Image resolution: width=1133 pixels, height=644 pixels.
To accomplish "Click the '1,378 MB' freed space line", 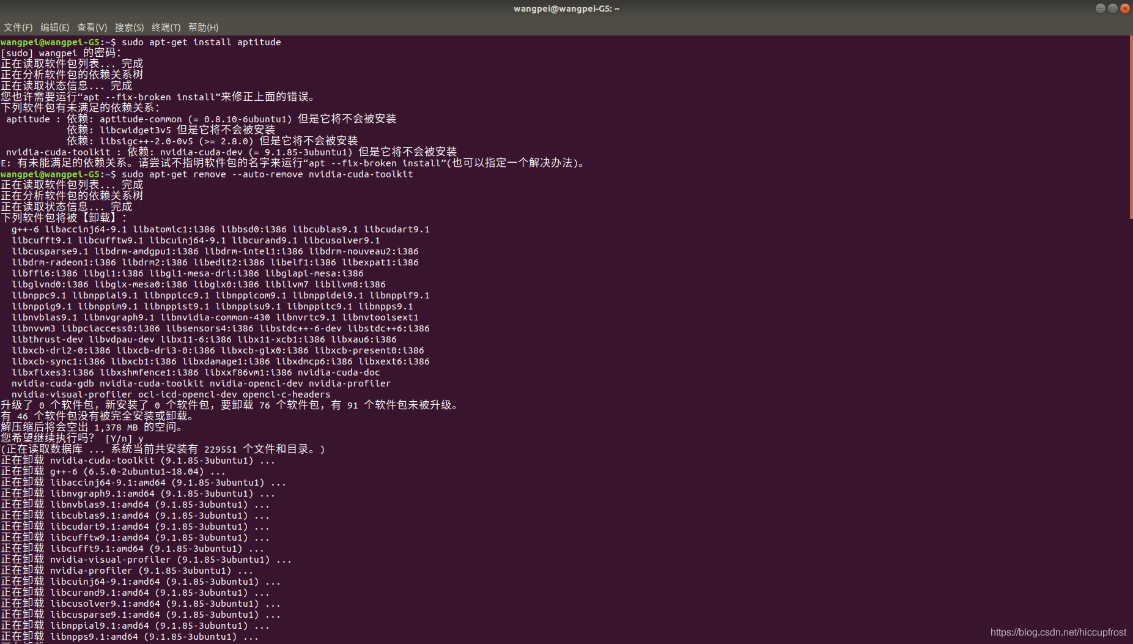I will 92,427.
